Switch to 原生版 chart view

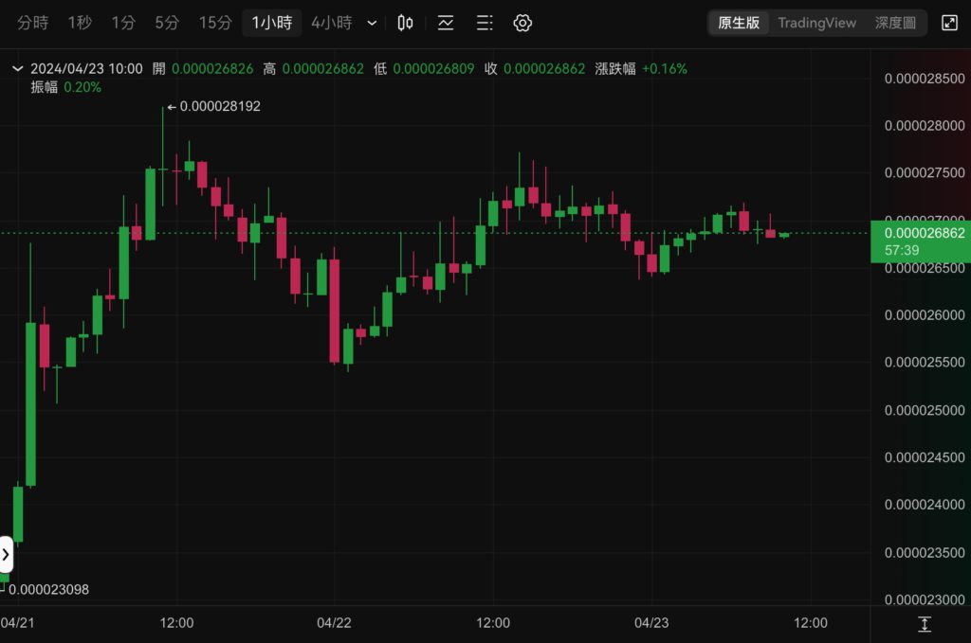pyautogui.click(x=739, y=23)
